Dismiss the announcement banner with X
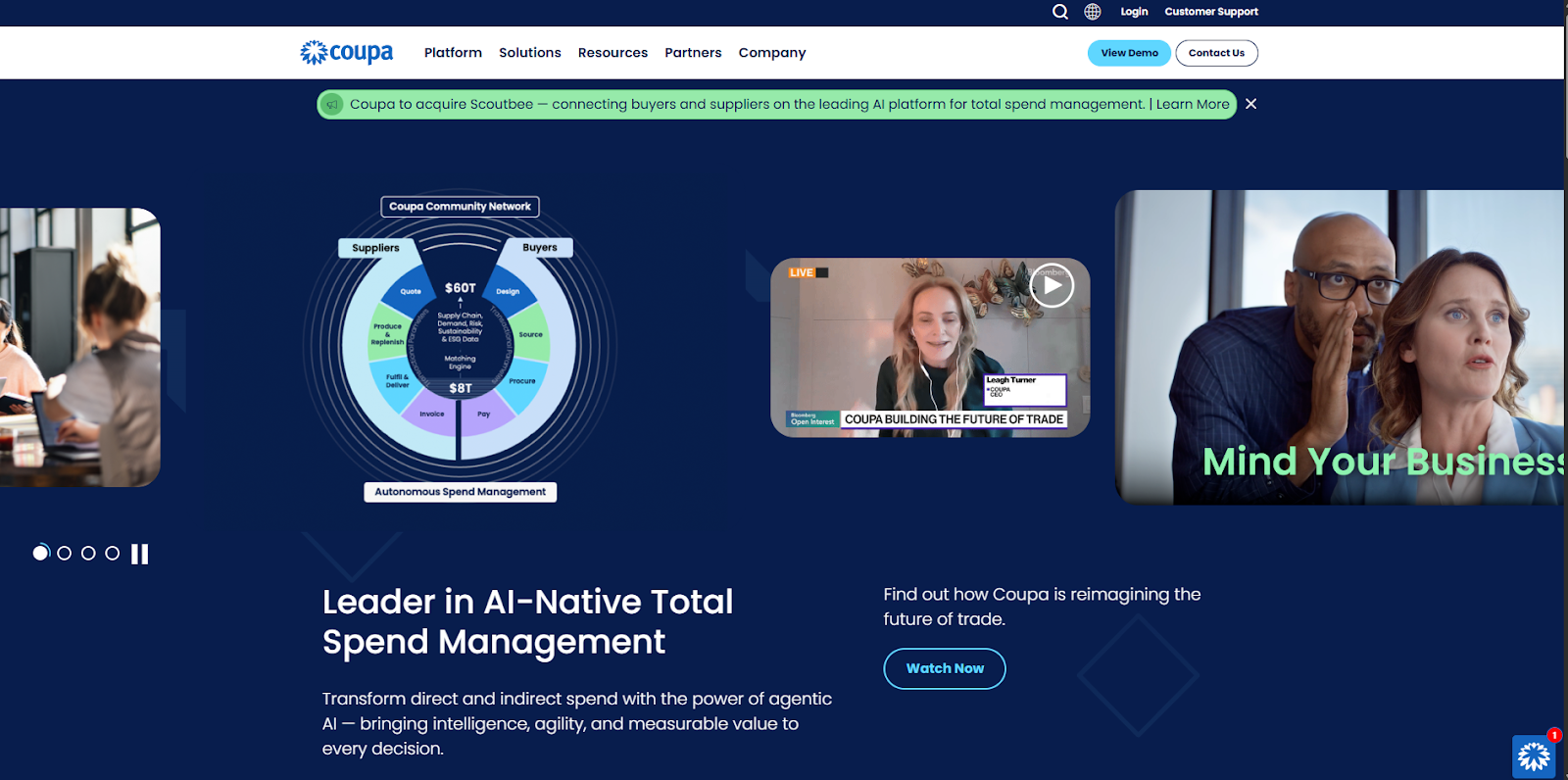Viewport: 1568px width, 780px height. 1251,104
